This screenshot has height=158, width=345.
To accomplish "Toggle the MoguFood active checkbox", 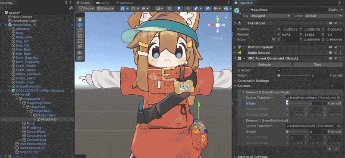I will tap(246, 10).
